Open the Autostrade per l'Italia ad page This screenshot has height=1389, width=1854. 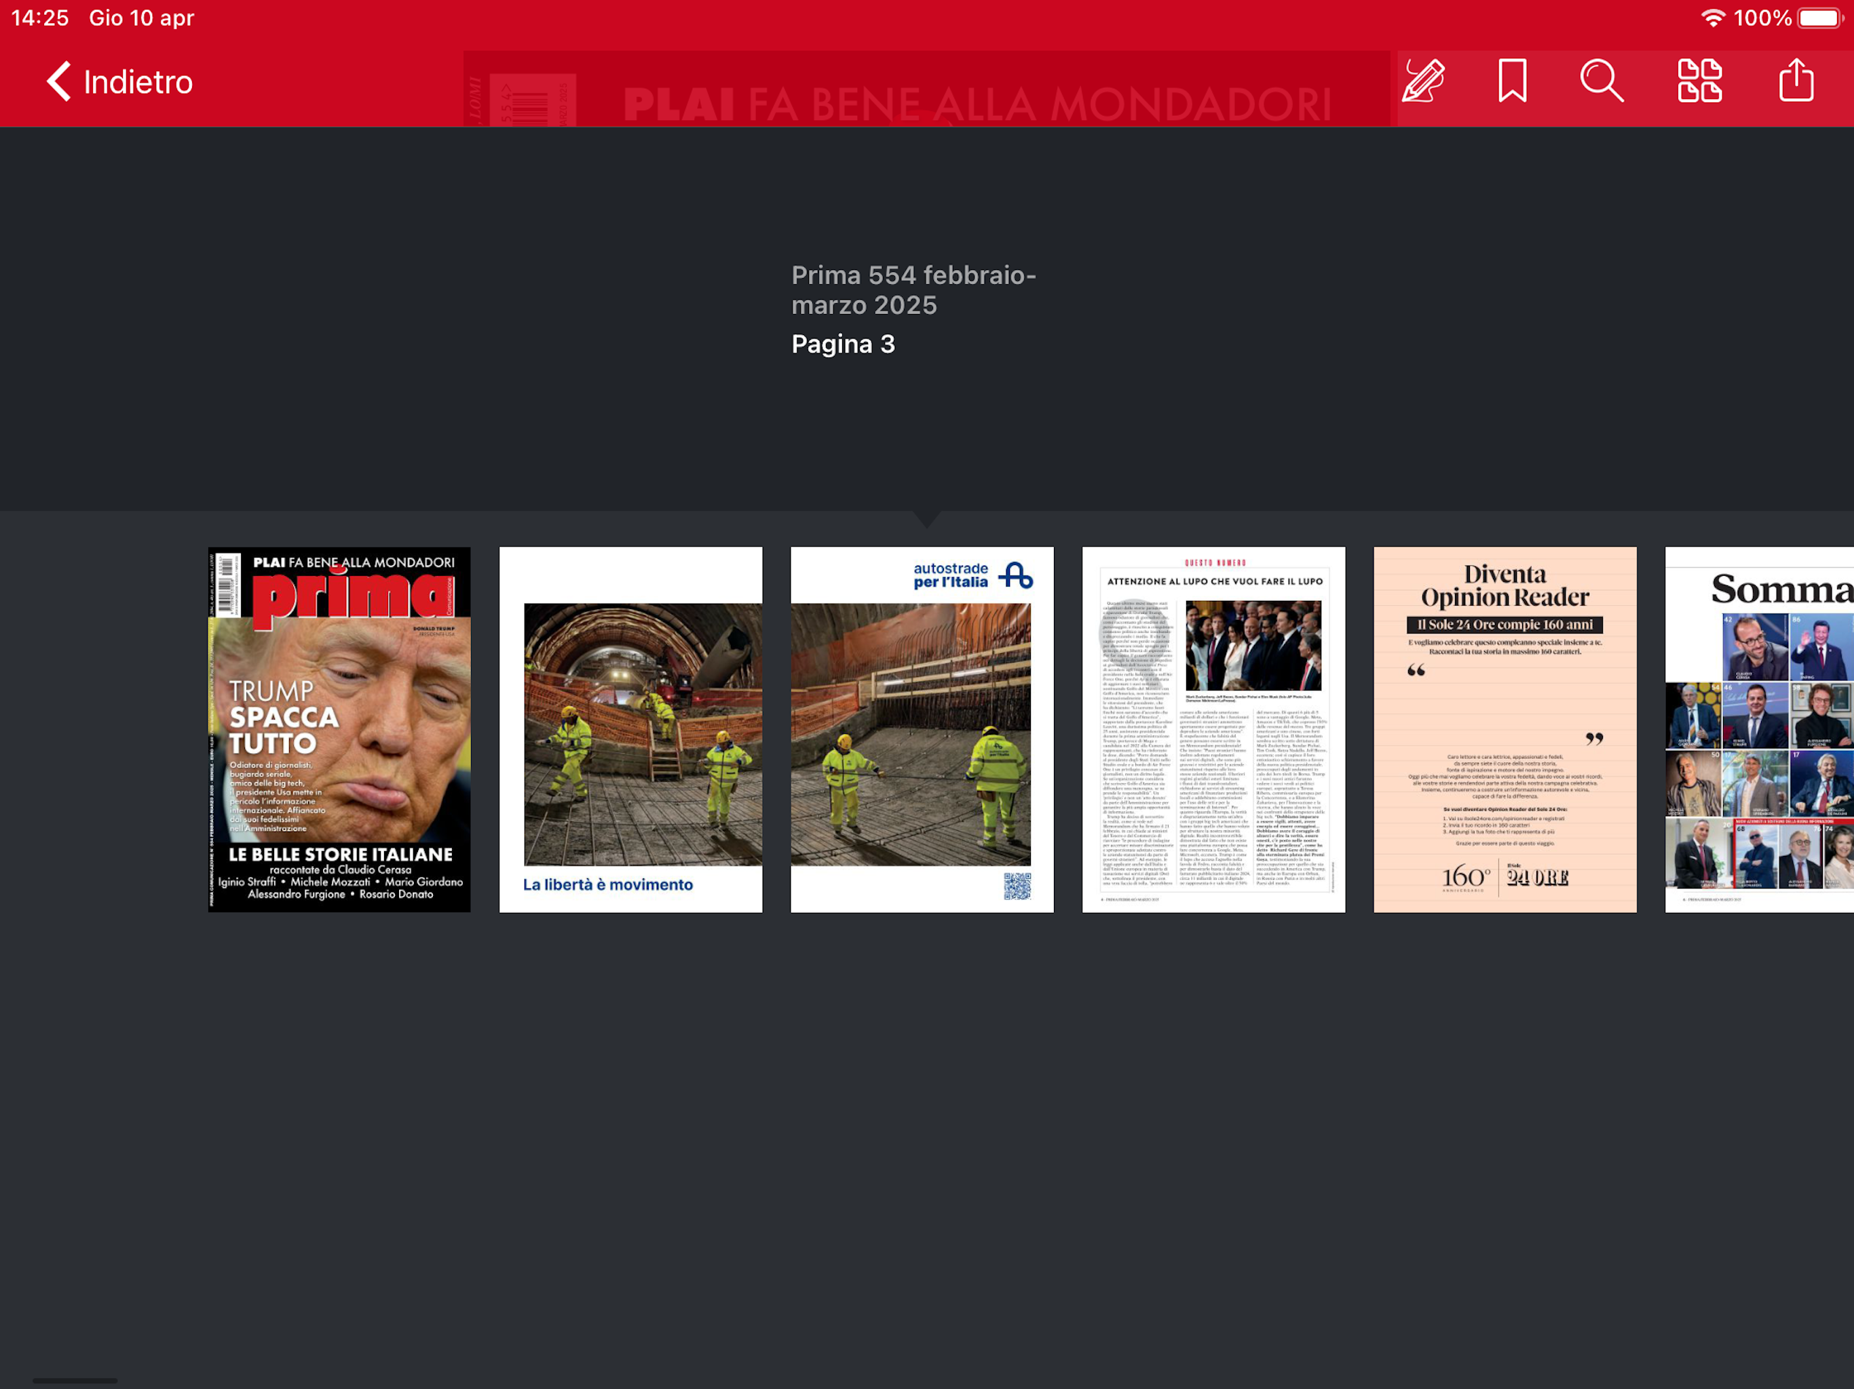(922, 730)
